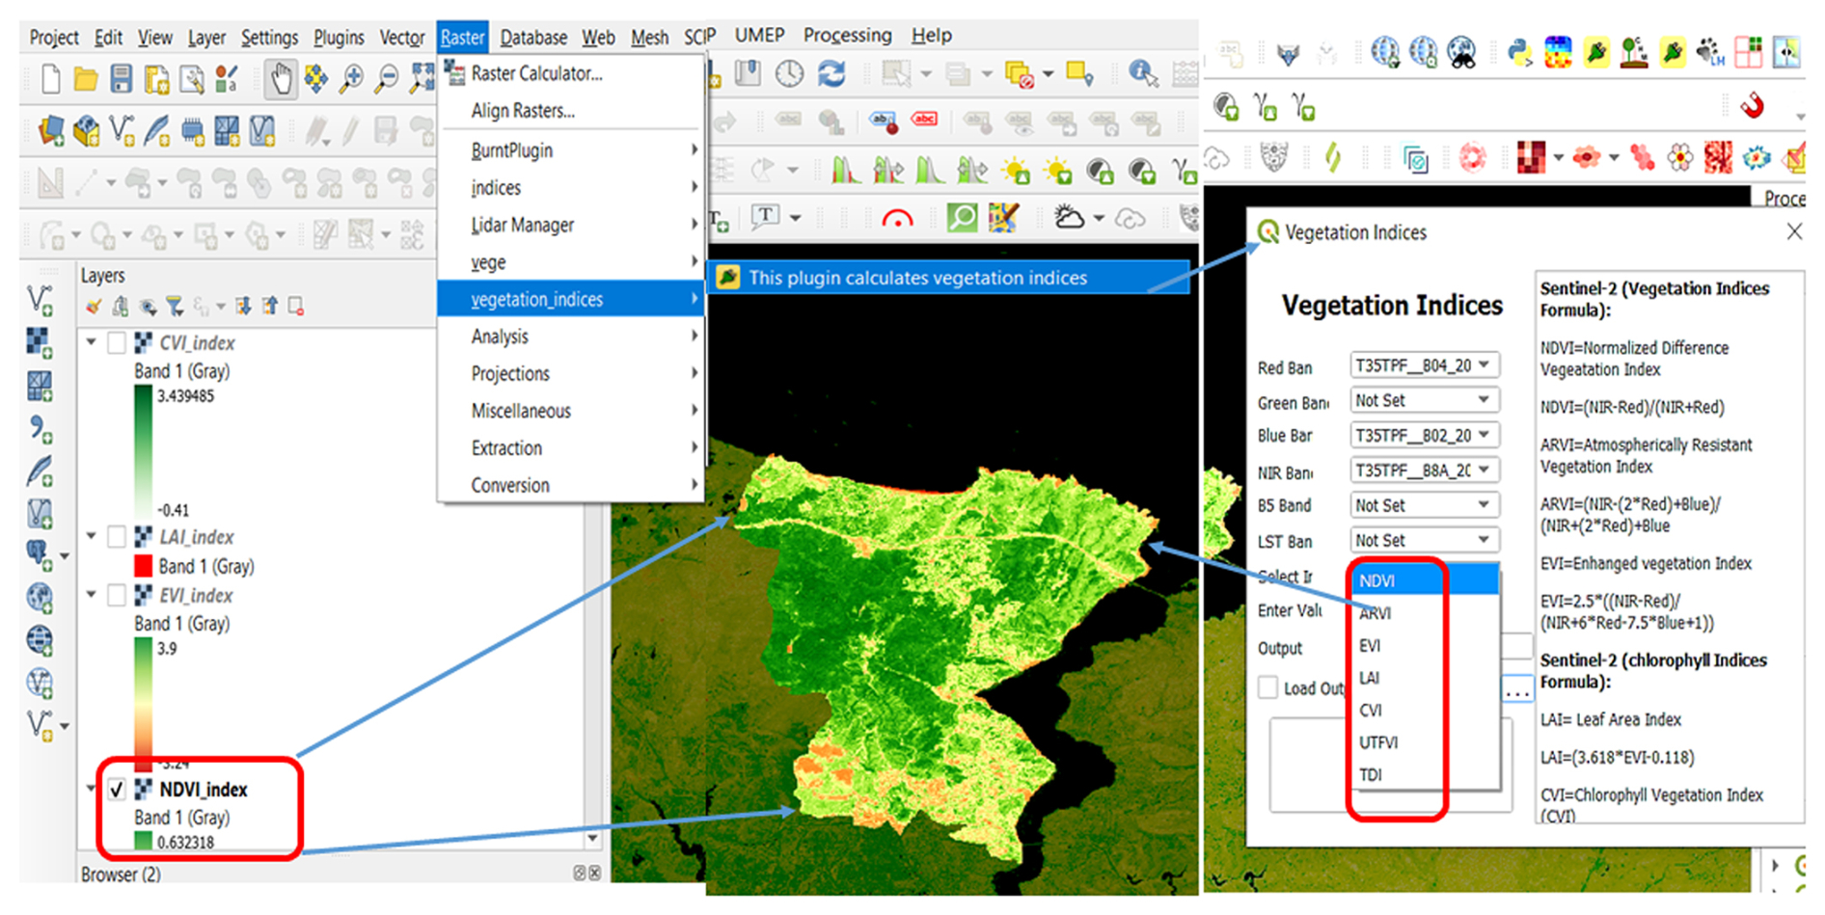Click the red LAI_index color swatch
1825x915 pixels.
[x=143, y=566]
